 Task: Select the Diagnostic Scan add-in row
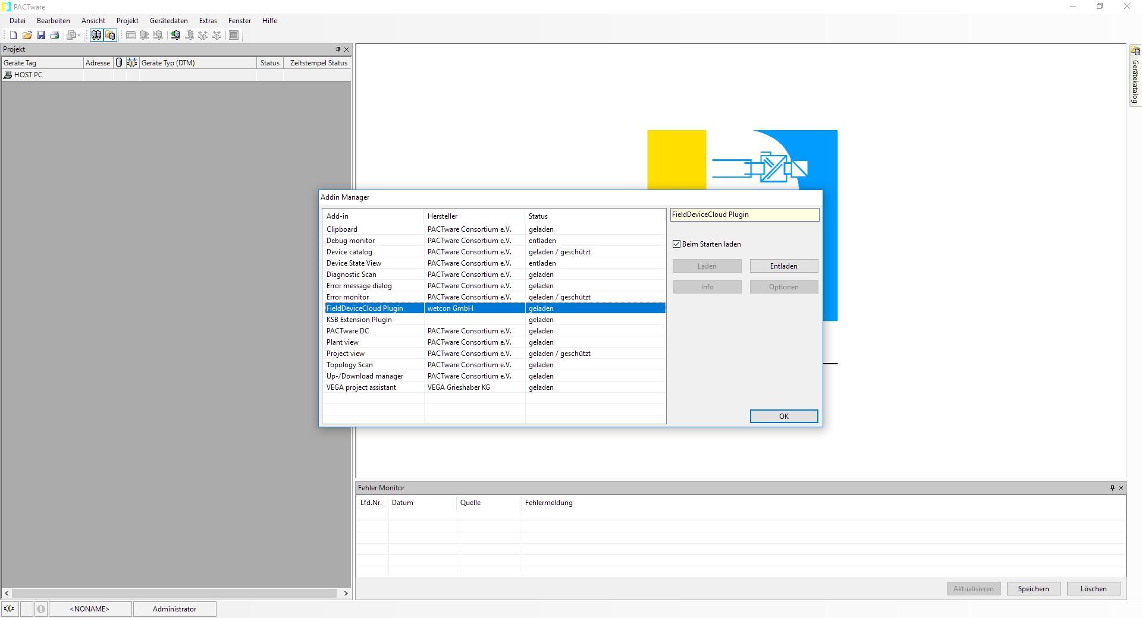pyautogui.click(x=494, y=275)
